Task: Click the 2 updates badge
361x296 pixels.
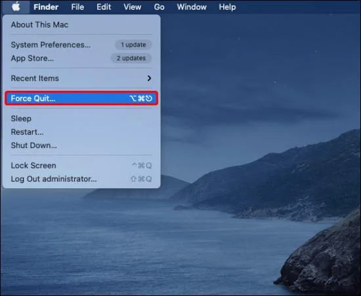Action: [x=131, y=58]
